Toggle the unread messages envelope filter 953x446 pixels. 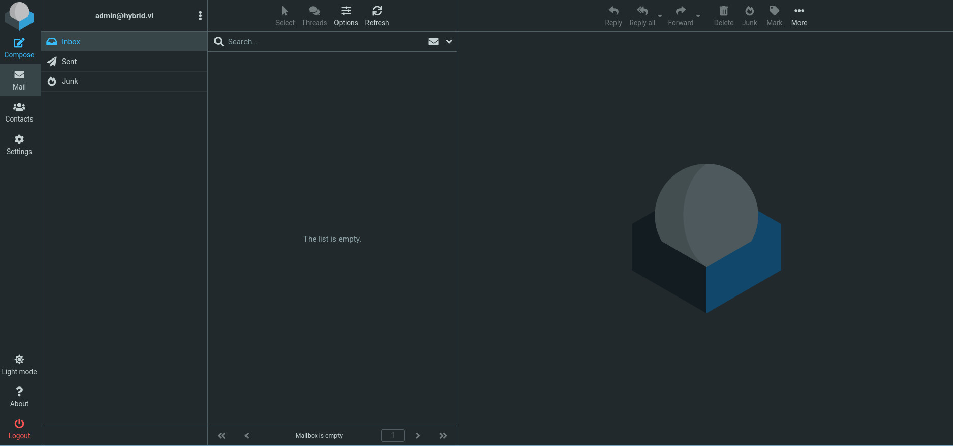(x=434, y=42)
